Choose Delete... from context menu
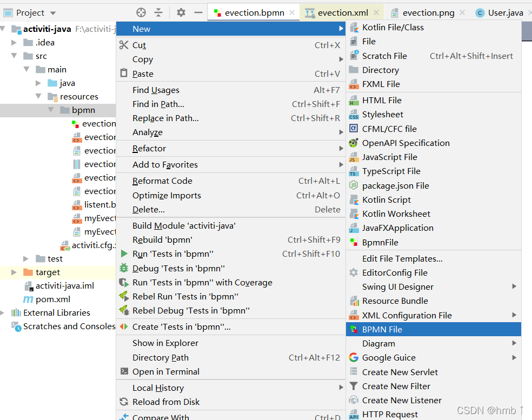This screenshot has height=420, width=532. click(x=231, y=209)
